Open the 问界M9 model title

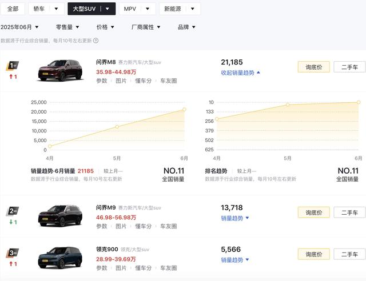106,207
